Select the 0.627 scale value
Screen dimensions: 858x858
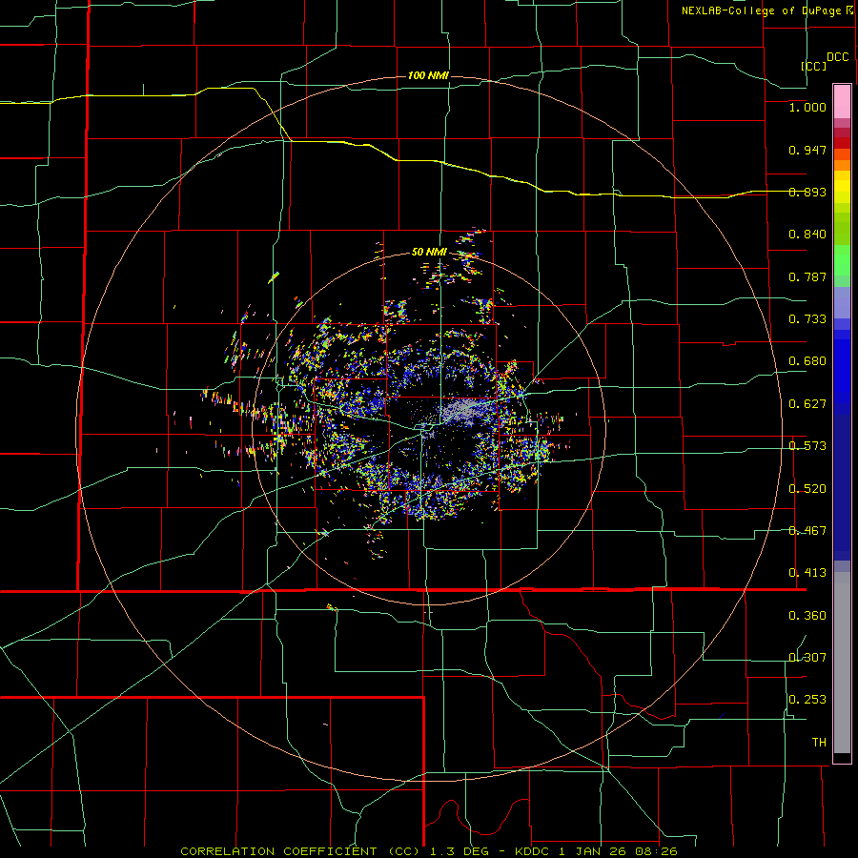coord(807,404)
